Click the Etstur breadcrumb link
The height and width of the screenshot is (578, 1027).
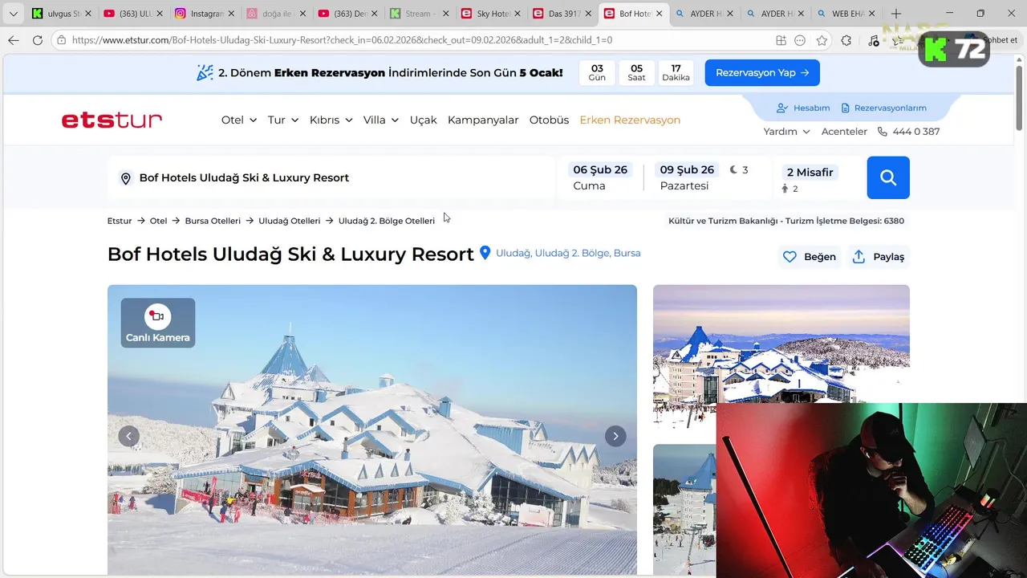click(x=120, y=221)
